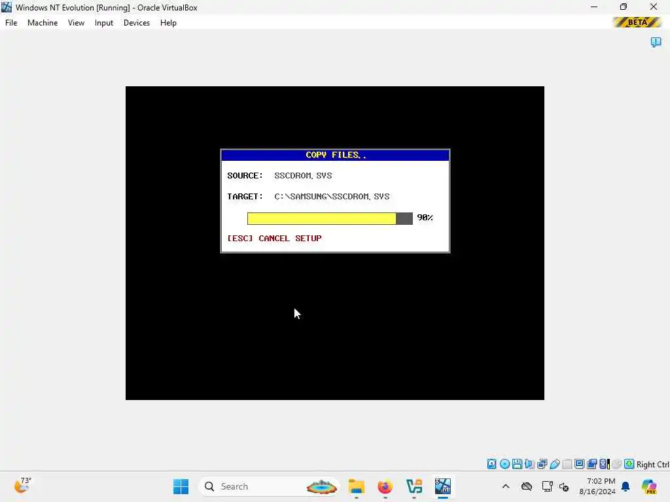
Task: Click the source file name SSCDROM.SYS
Action: [x=303, y=175]
